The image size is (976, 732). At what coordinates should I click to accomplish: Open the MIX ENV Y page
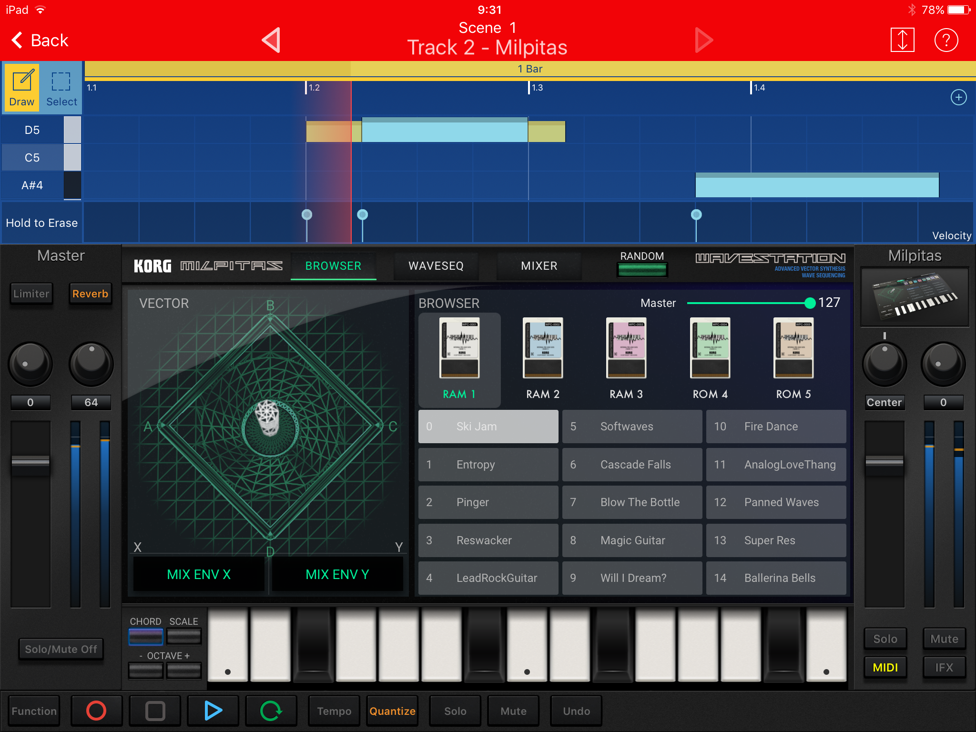(x=337, y=574)
